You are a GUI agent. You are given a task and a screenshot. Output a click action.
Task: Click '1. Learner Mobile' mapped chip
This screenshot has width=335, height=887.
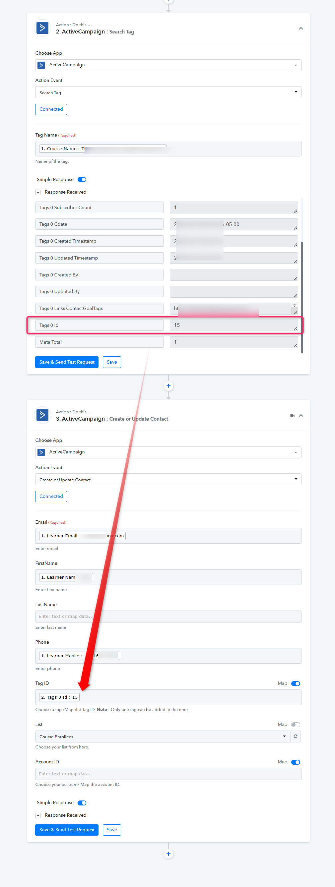(x=79, y=656)
